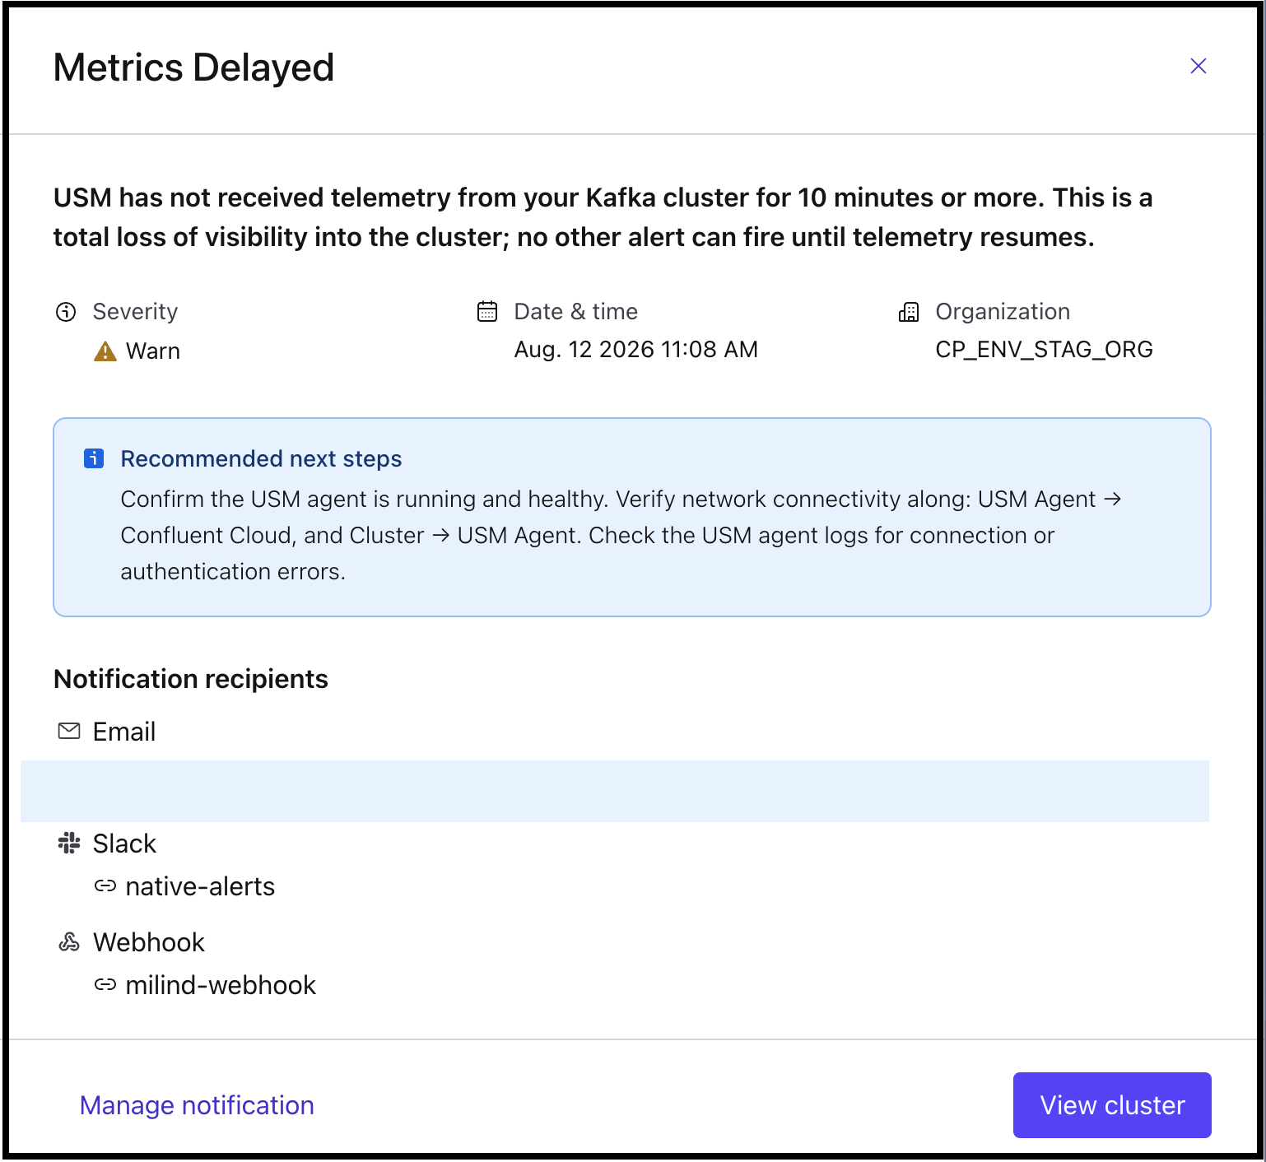Click the Warn warning triangle icon
Viewport: 1266px width, 1162px height.
pos(105,351)
